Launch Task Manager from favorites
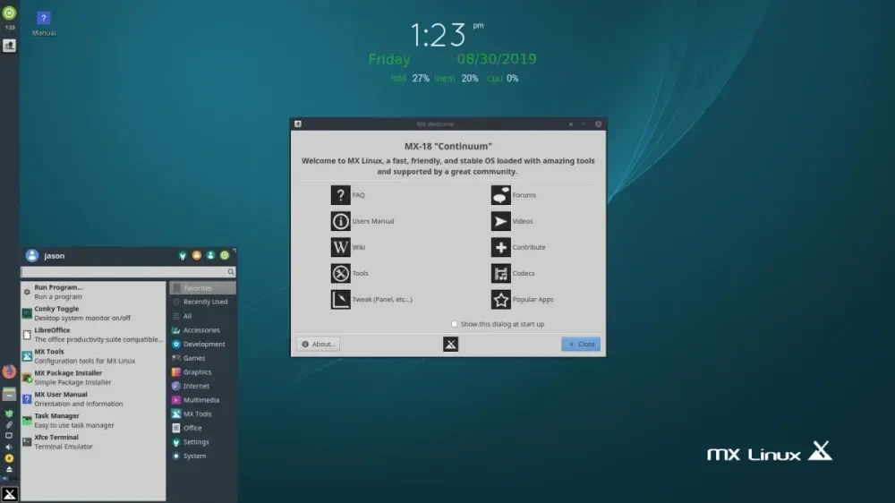This screenshot has width=895, height=503. [93, 421]
